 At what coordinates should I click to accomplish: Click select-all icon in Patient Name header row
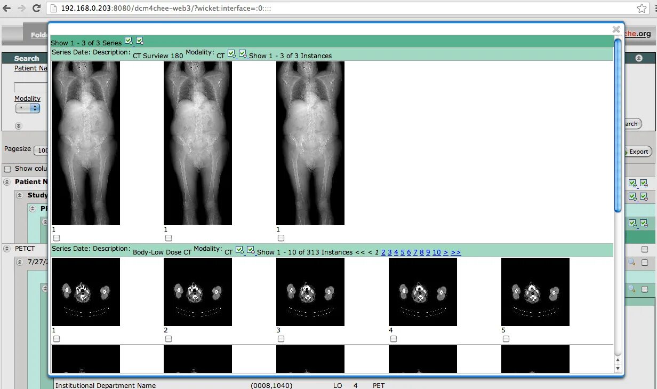coord(632,183)
